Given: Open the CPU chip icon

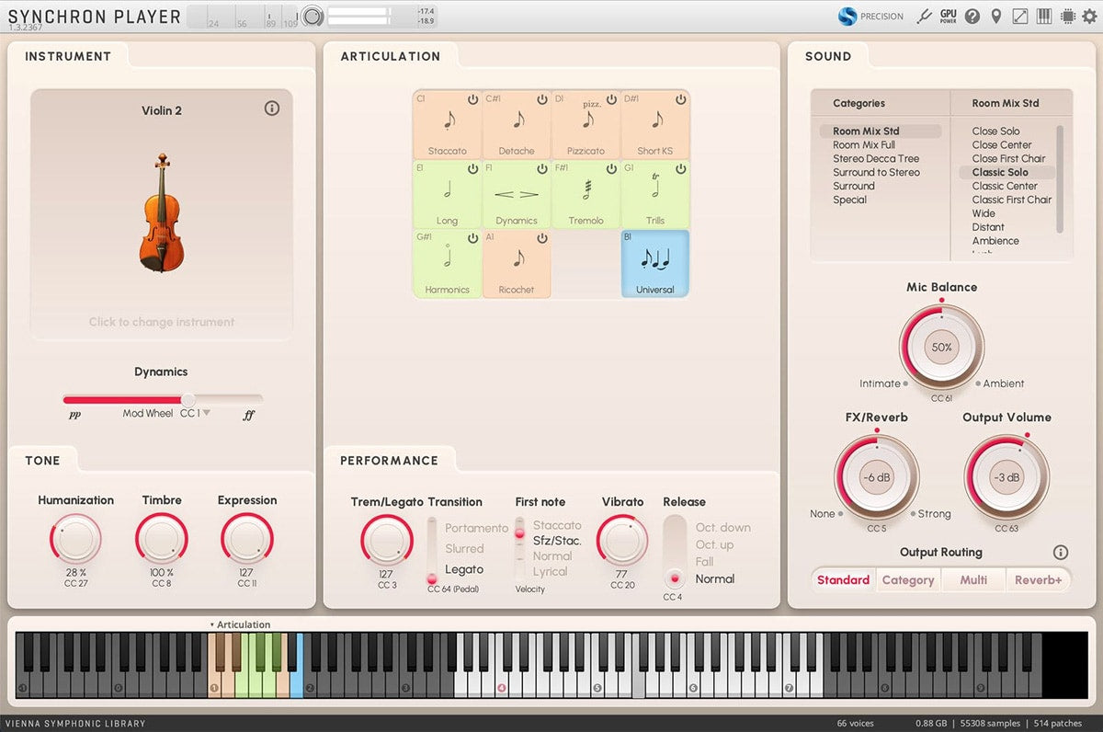Looking at the screenshot, I should (1067, 16).
